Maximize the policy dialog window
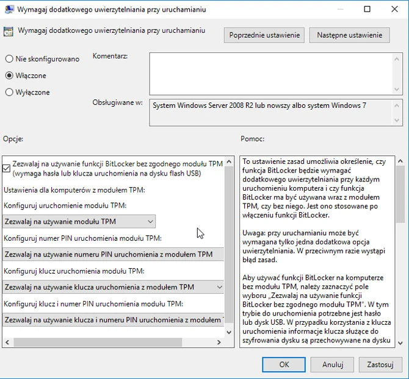The height and width of the screenshot is (379, 409). [367, 9]
